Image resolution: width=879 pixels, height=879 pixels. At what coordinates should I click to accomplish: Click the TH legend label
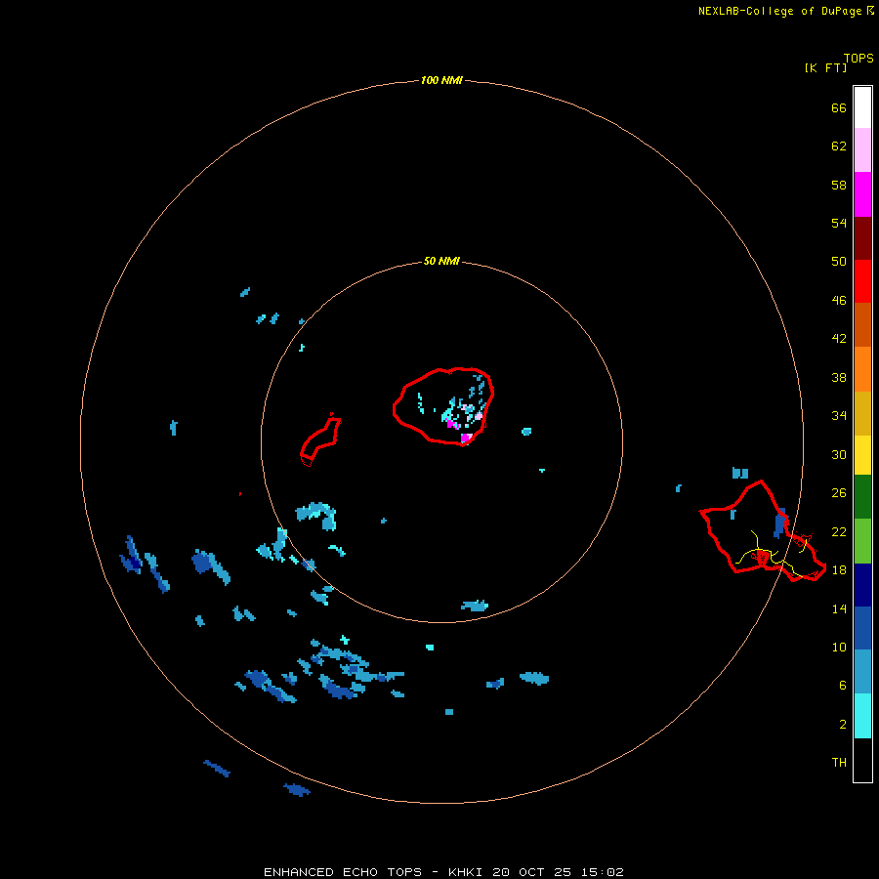tap(839, 763)
